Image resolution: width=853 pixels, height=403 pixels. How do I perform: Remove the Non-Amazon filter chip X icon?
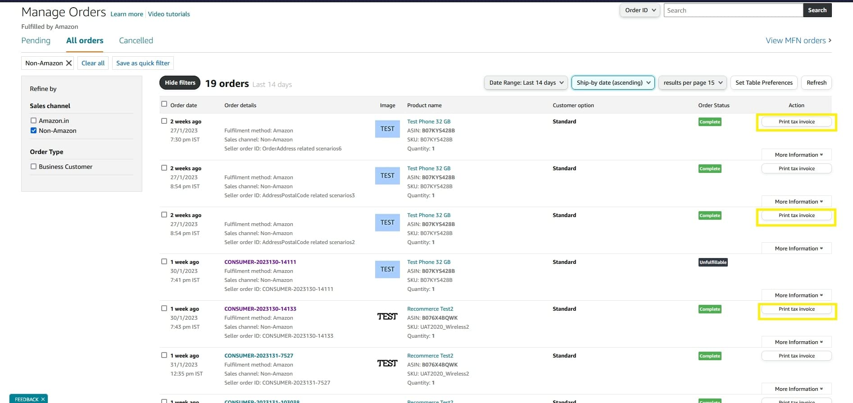(69, 63)
